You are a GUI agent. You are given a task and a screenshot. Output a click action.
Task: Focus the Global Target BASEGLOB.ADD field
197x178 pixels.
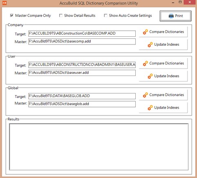click(82, 96)
